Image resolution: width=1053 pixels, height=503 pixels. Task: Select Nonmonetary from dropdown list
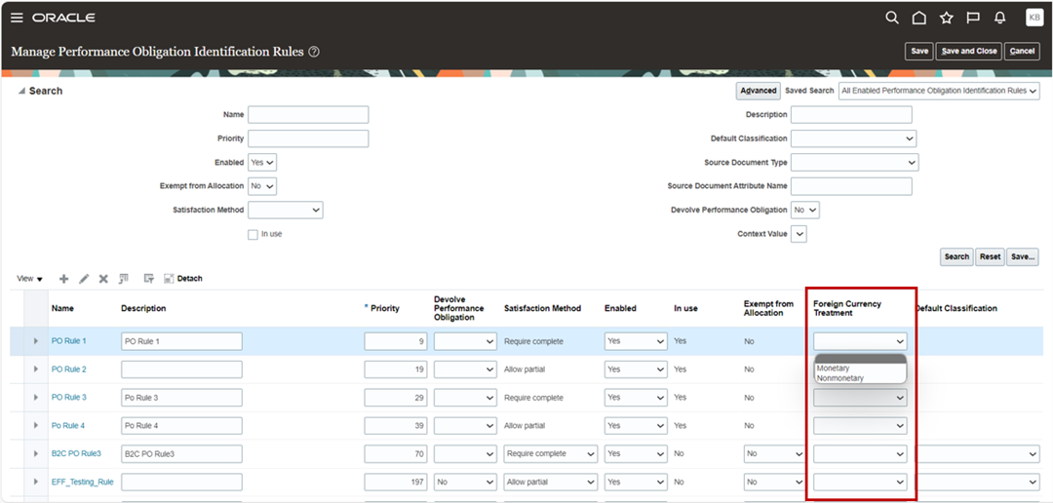tap(840, 378)
